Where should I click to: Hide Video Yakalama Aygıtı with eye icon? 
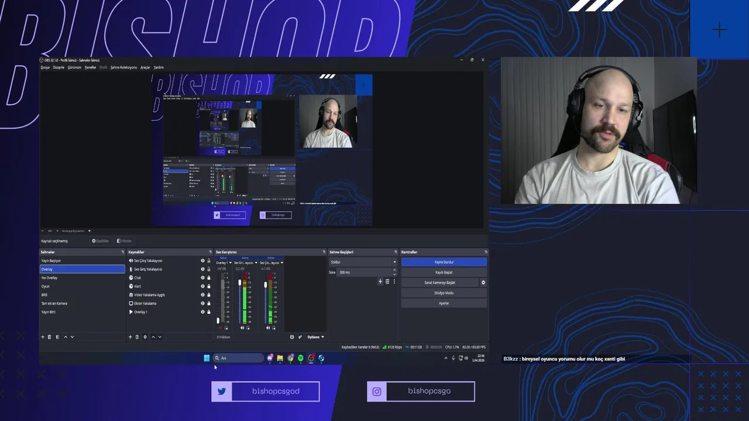[202, 295]
